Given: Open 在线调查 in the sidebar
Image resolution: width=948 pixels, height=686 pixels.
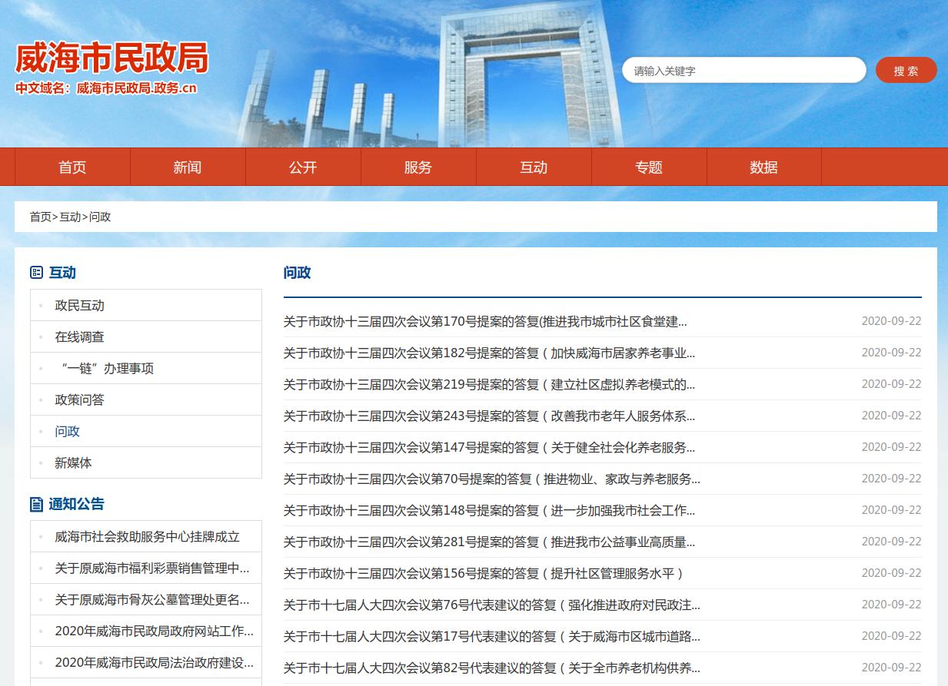Looking at the screenshot, I should [79, 337].
